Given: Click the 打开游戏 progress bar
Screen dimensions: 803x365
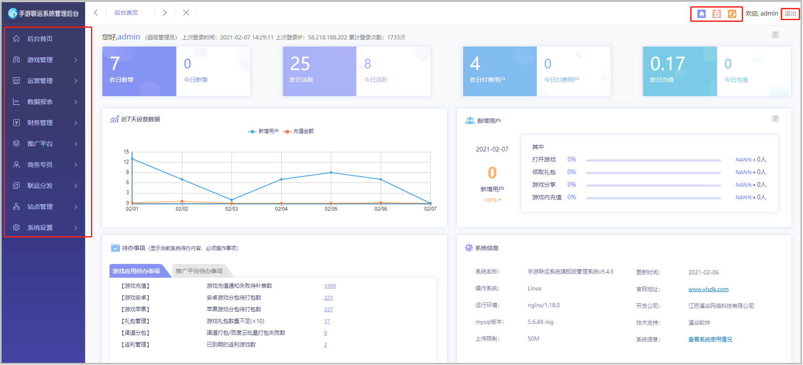Looking at the screenshot, I should pyautogui.click(x=653, y=160).
